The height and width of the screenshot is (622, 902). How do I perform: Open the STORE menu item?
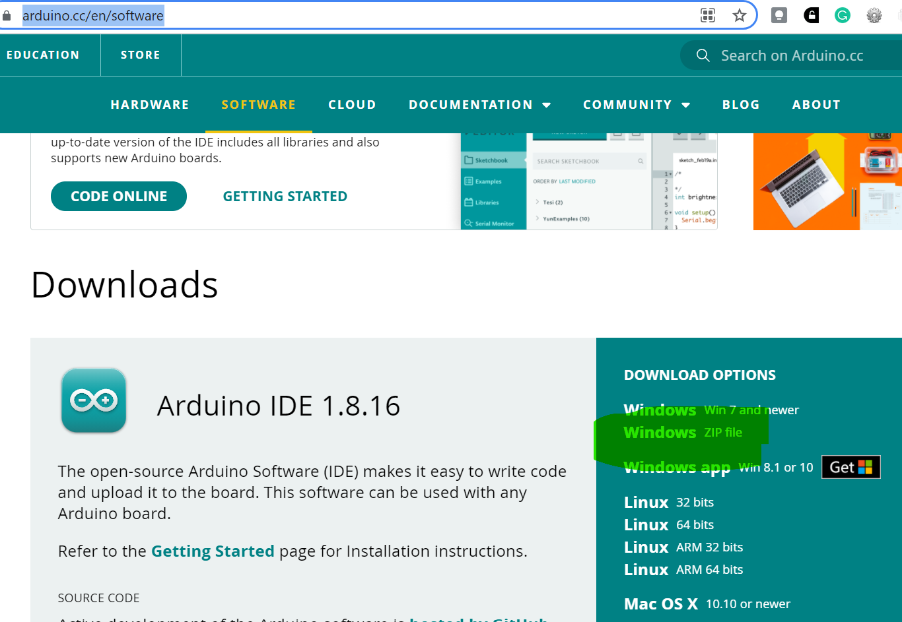click(140, 55)
